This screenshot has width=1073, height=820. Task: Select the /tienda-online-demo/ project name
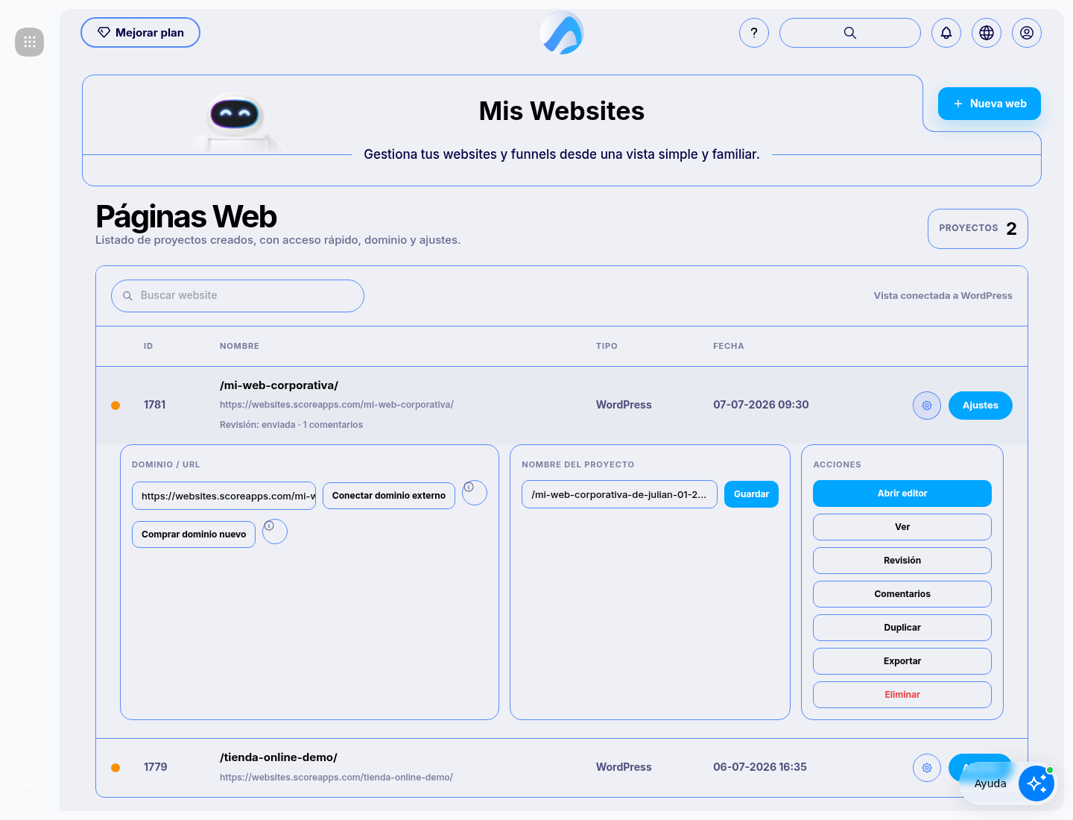pyautogui.click(x=279, y=757)
